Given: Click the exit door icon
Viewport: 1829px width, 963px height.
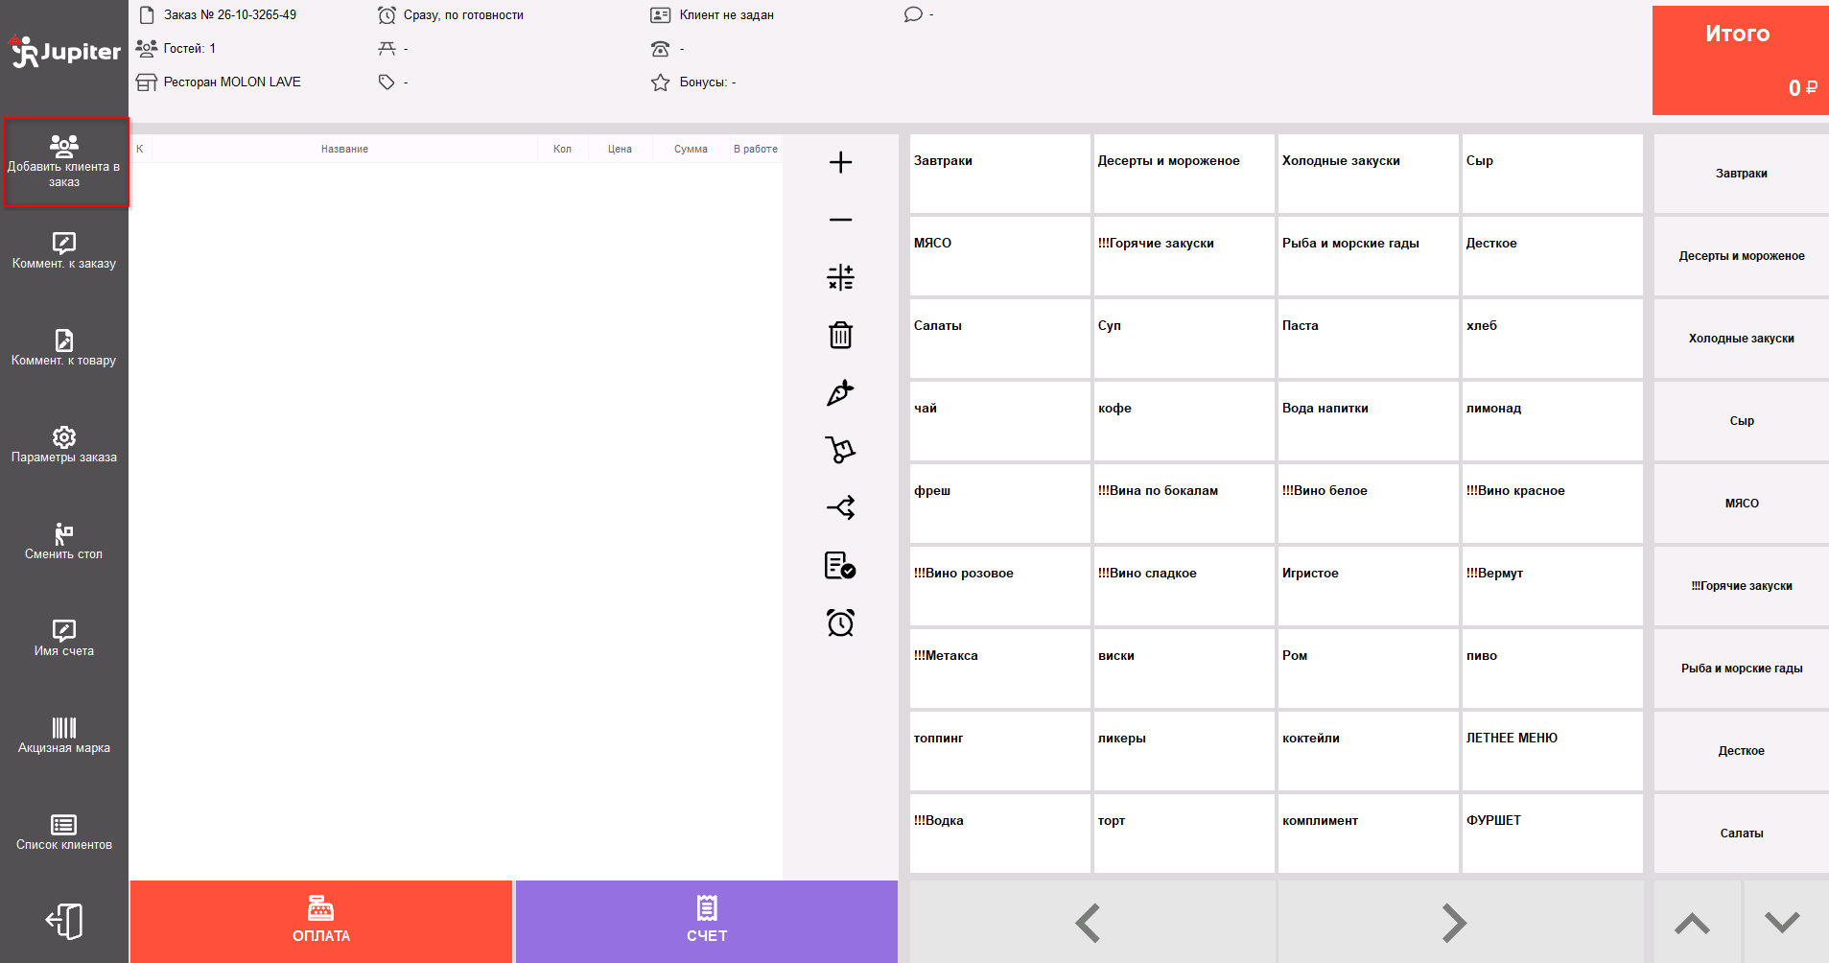Looking at the screenshot, I should [x=64, y=922].
